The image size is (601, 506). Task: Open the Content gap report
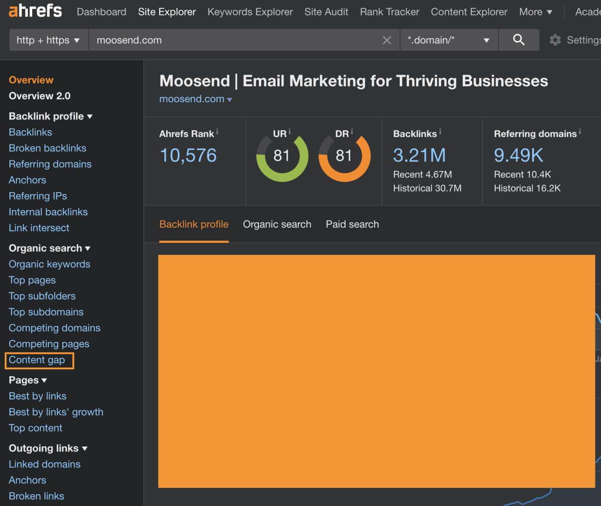pyautogui.click(x=37, y=360)
